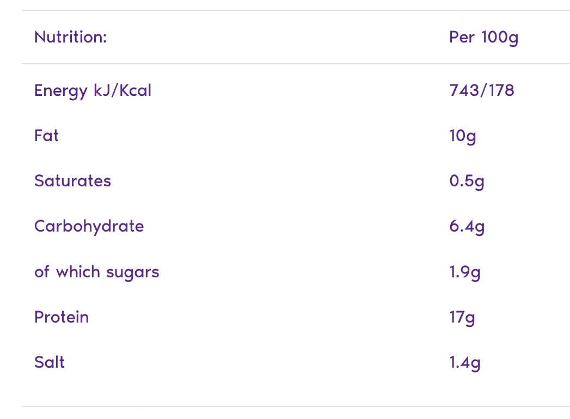Select the 743/178 energy value
The image size is (570, 419).
click(482, 90)
